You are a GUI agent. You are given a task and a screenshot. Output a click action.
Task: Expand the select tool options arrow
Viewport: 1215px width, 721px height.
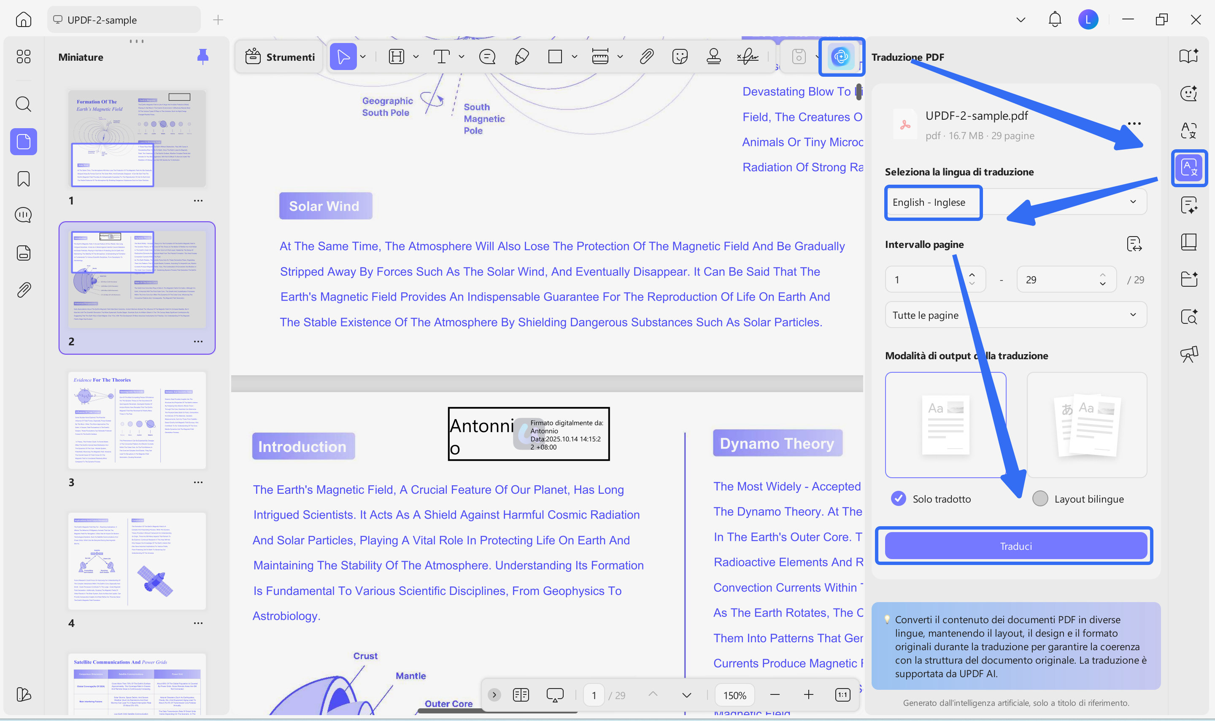coord(362,57)
